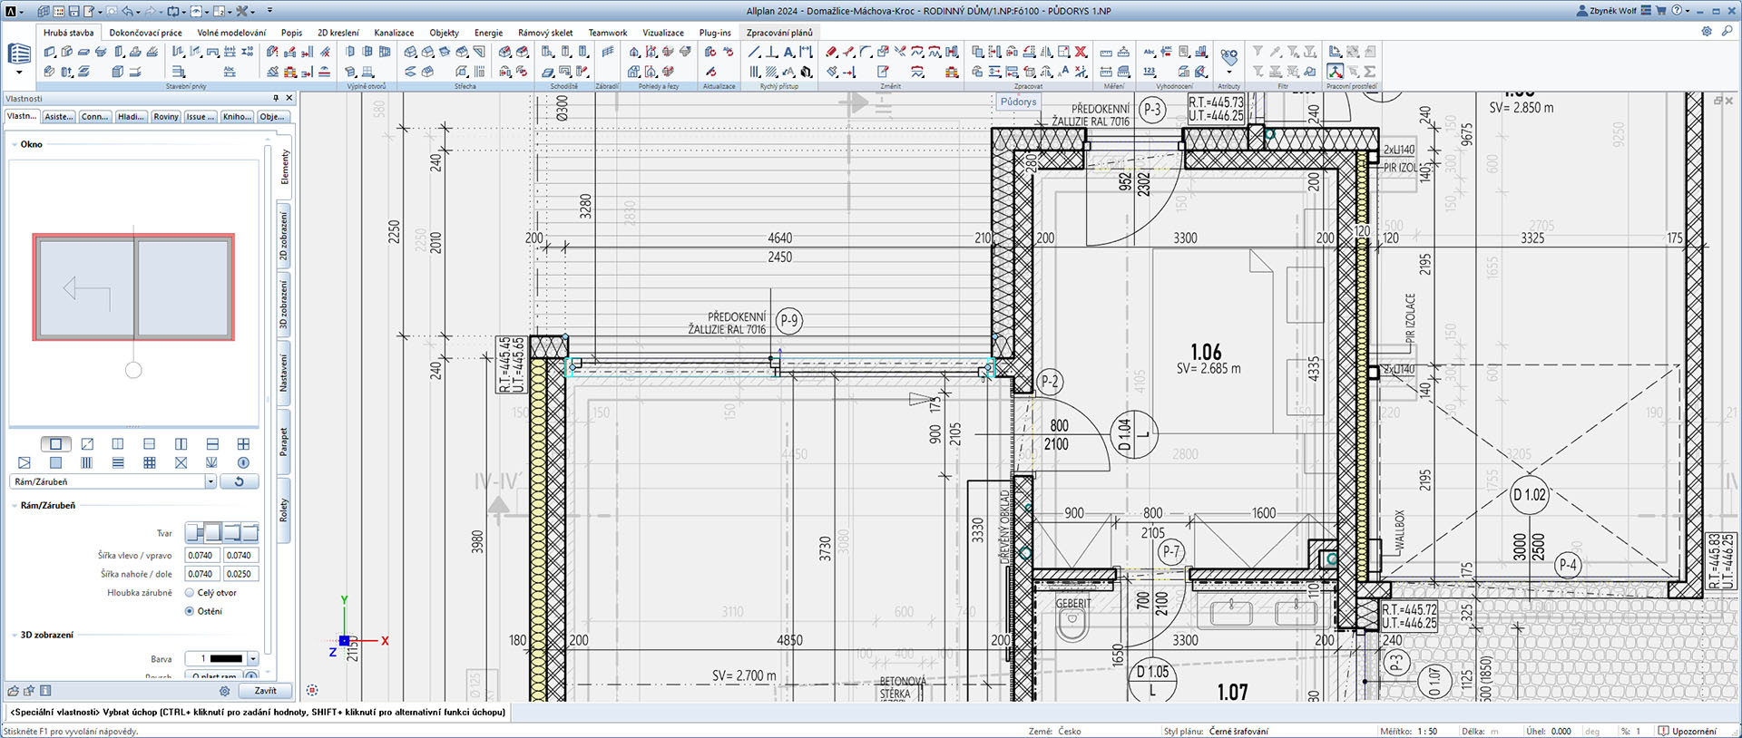
Task: Collapse the Okno section
Action: pyautogui.click(x=14, y=144)
